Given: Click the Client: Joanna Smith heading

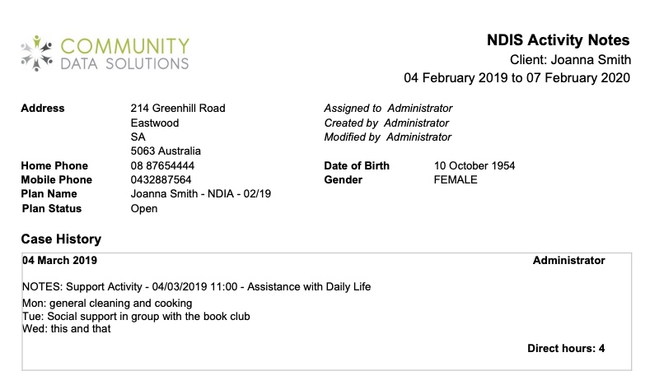Looking at the screenshot, I should 570,59.
